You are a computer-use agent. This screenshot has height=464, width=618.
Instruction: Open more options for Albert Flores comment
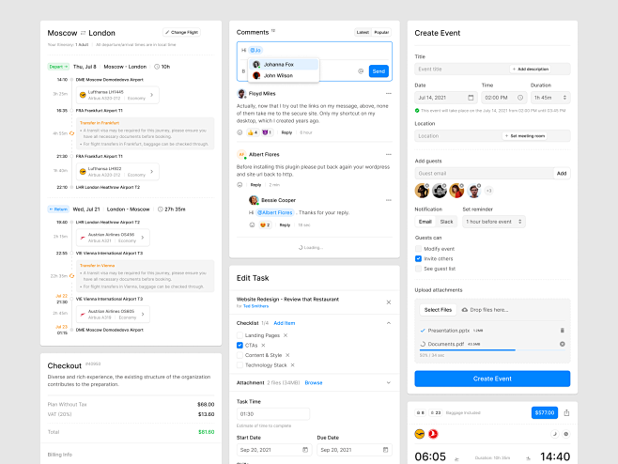pyautogui.click(x=389, y=155)
